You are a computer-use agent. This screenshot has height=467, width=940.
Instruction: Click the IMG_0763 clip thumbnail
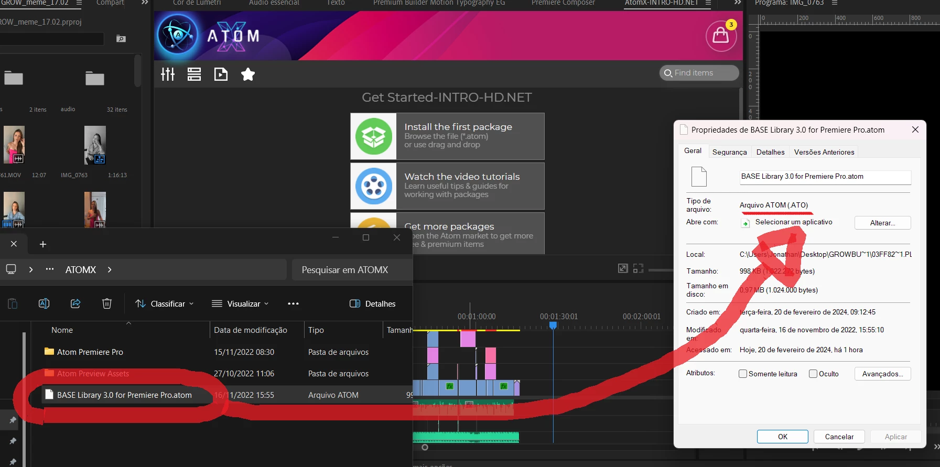[x=95, y=145]
